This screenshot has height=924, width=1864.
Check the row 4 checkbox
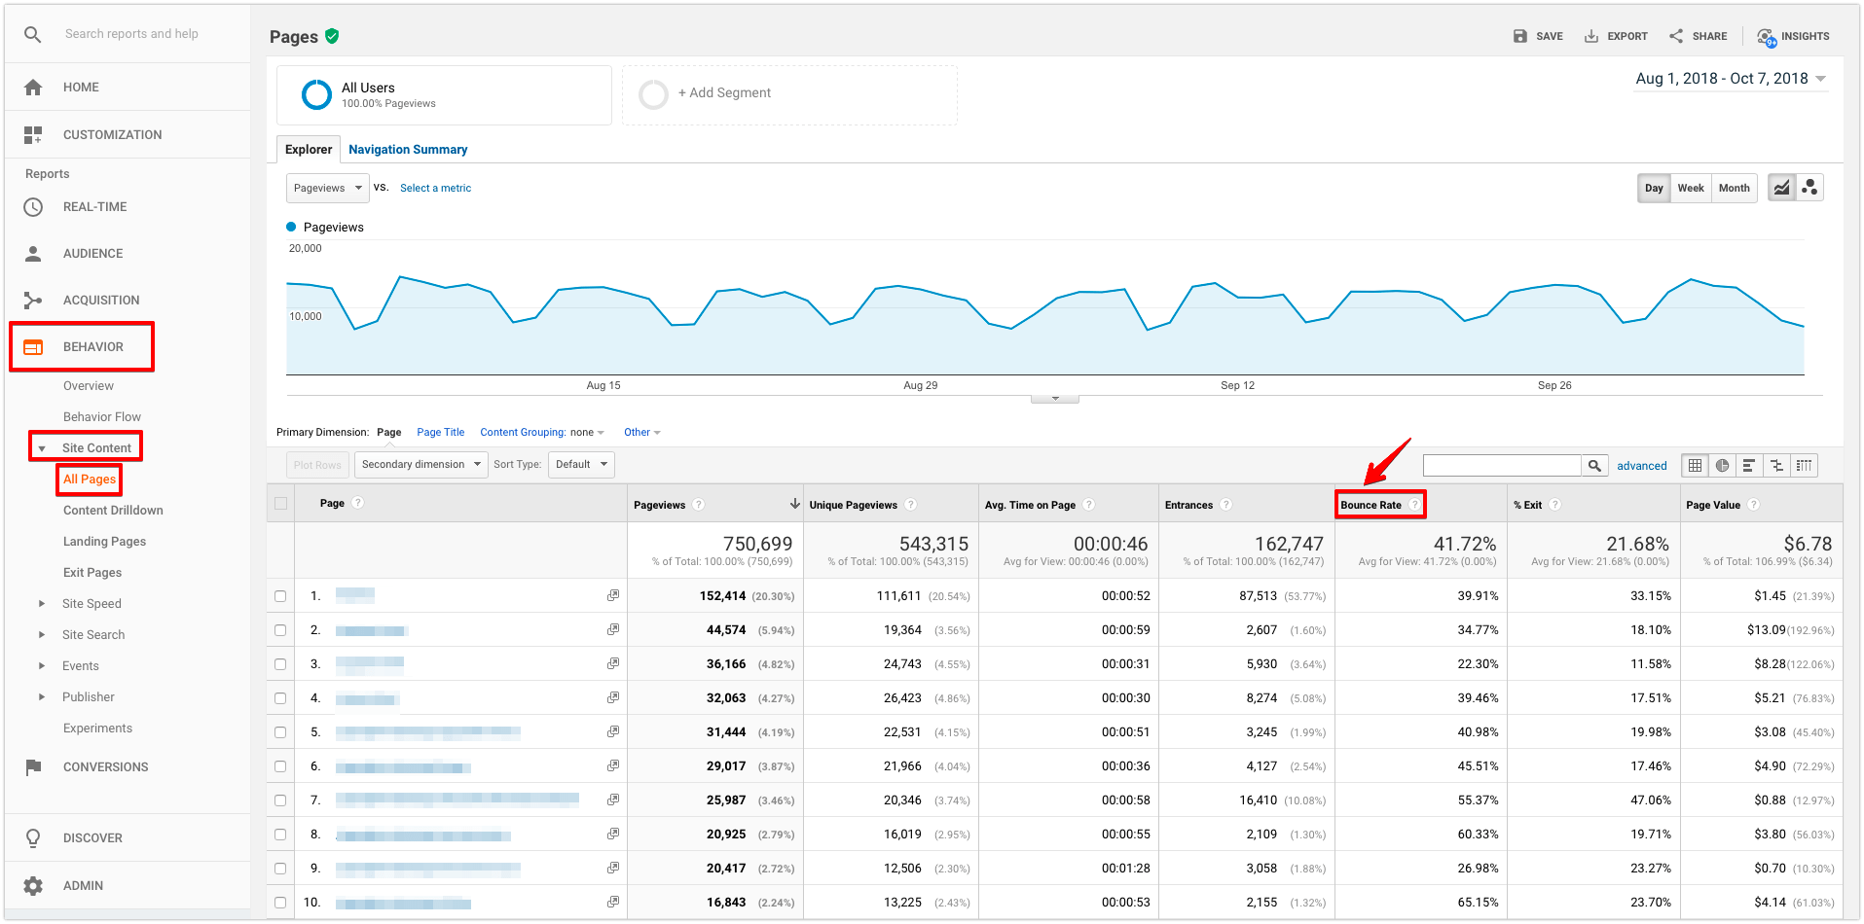[x=280, y=698]
